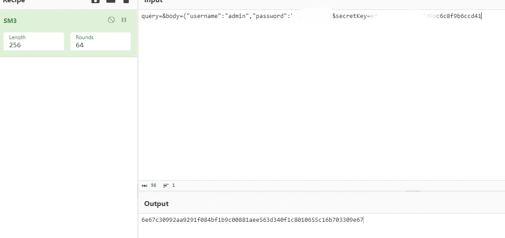Click the Length field showing 256
The image size is (505, 238).
pos(34,45)
